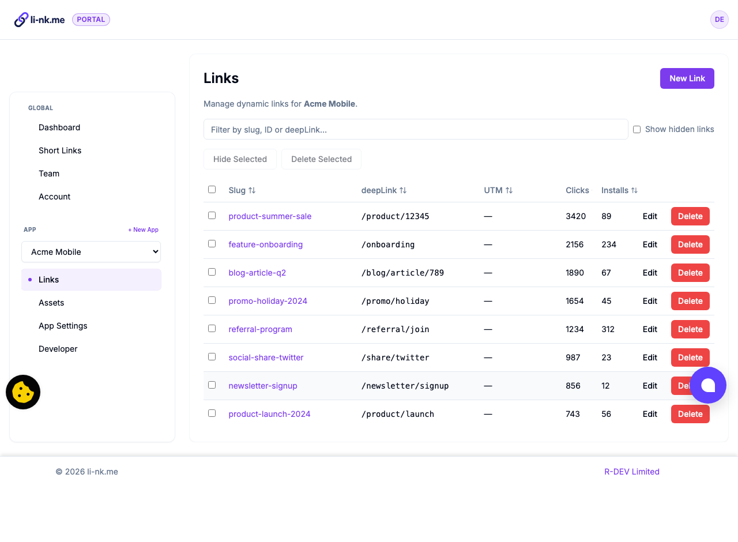Toggle the select-all checkbox in the table header

click(x=212, y=189)
